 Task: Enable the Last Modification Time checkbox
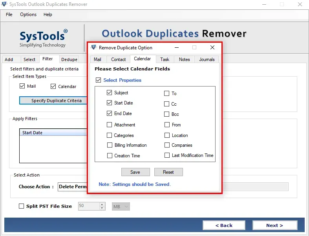click(167, 155)
